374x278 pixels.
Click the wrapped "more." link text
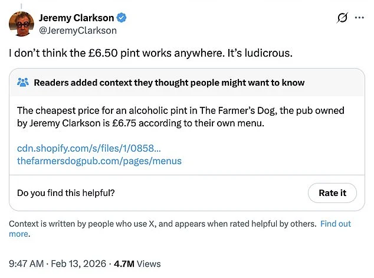(x=19, y=234)
